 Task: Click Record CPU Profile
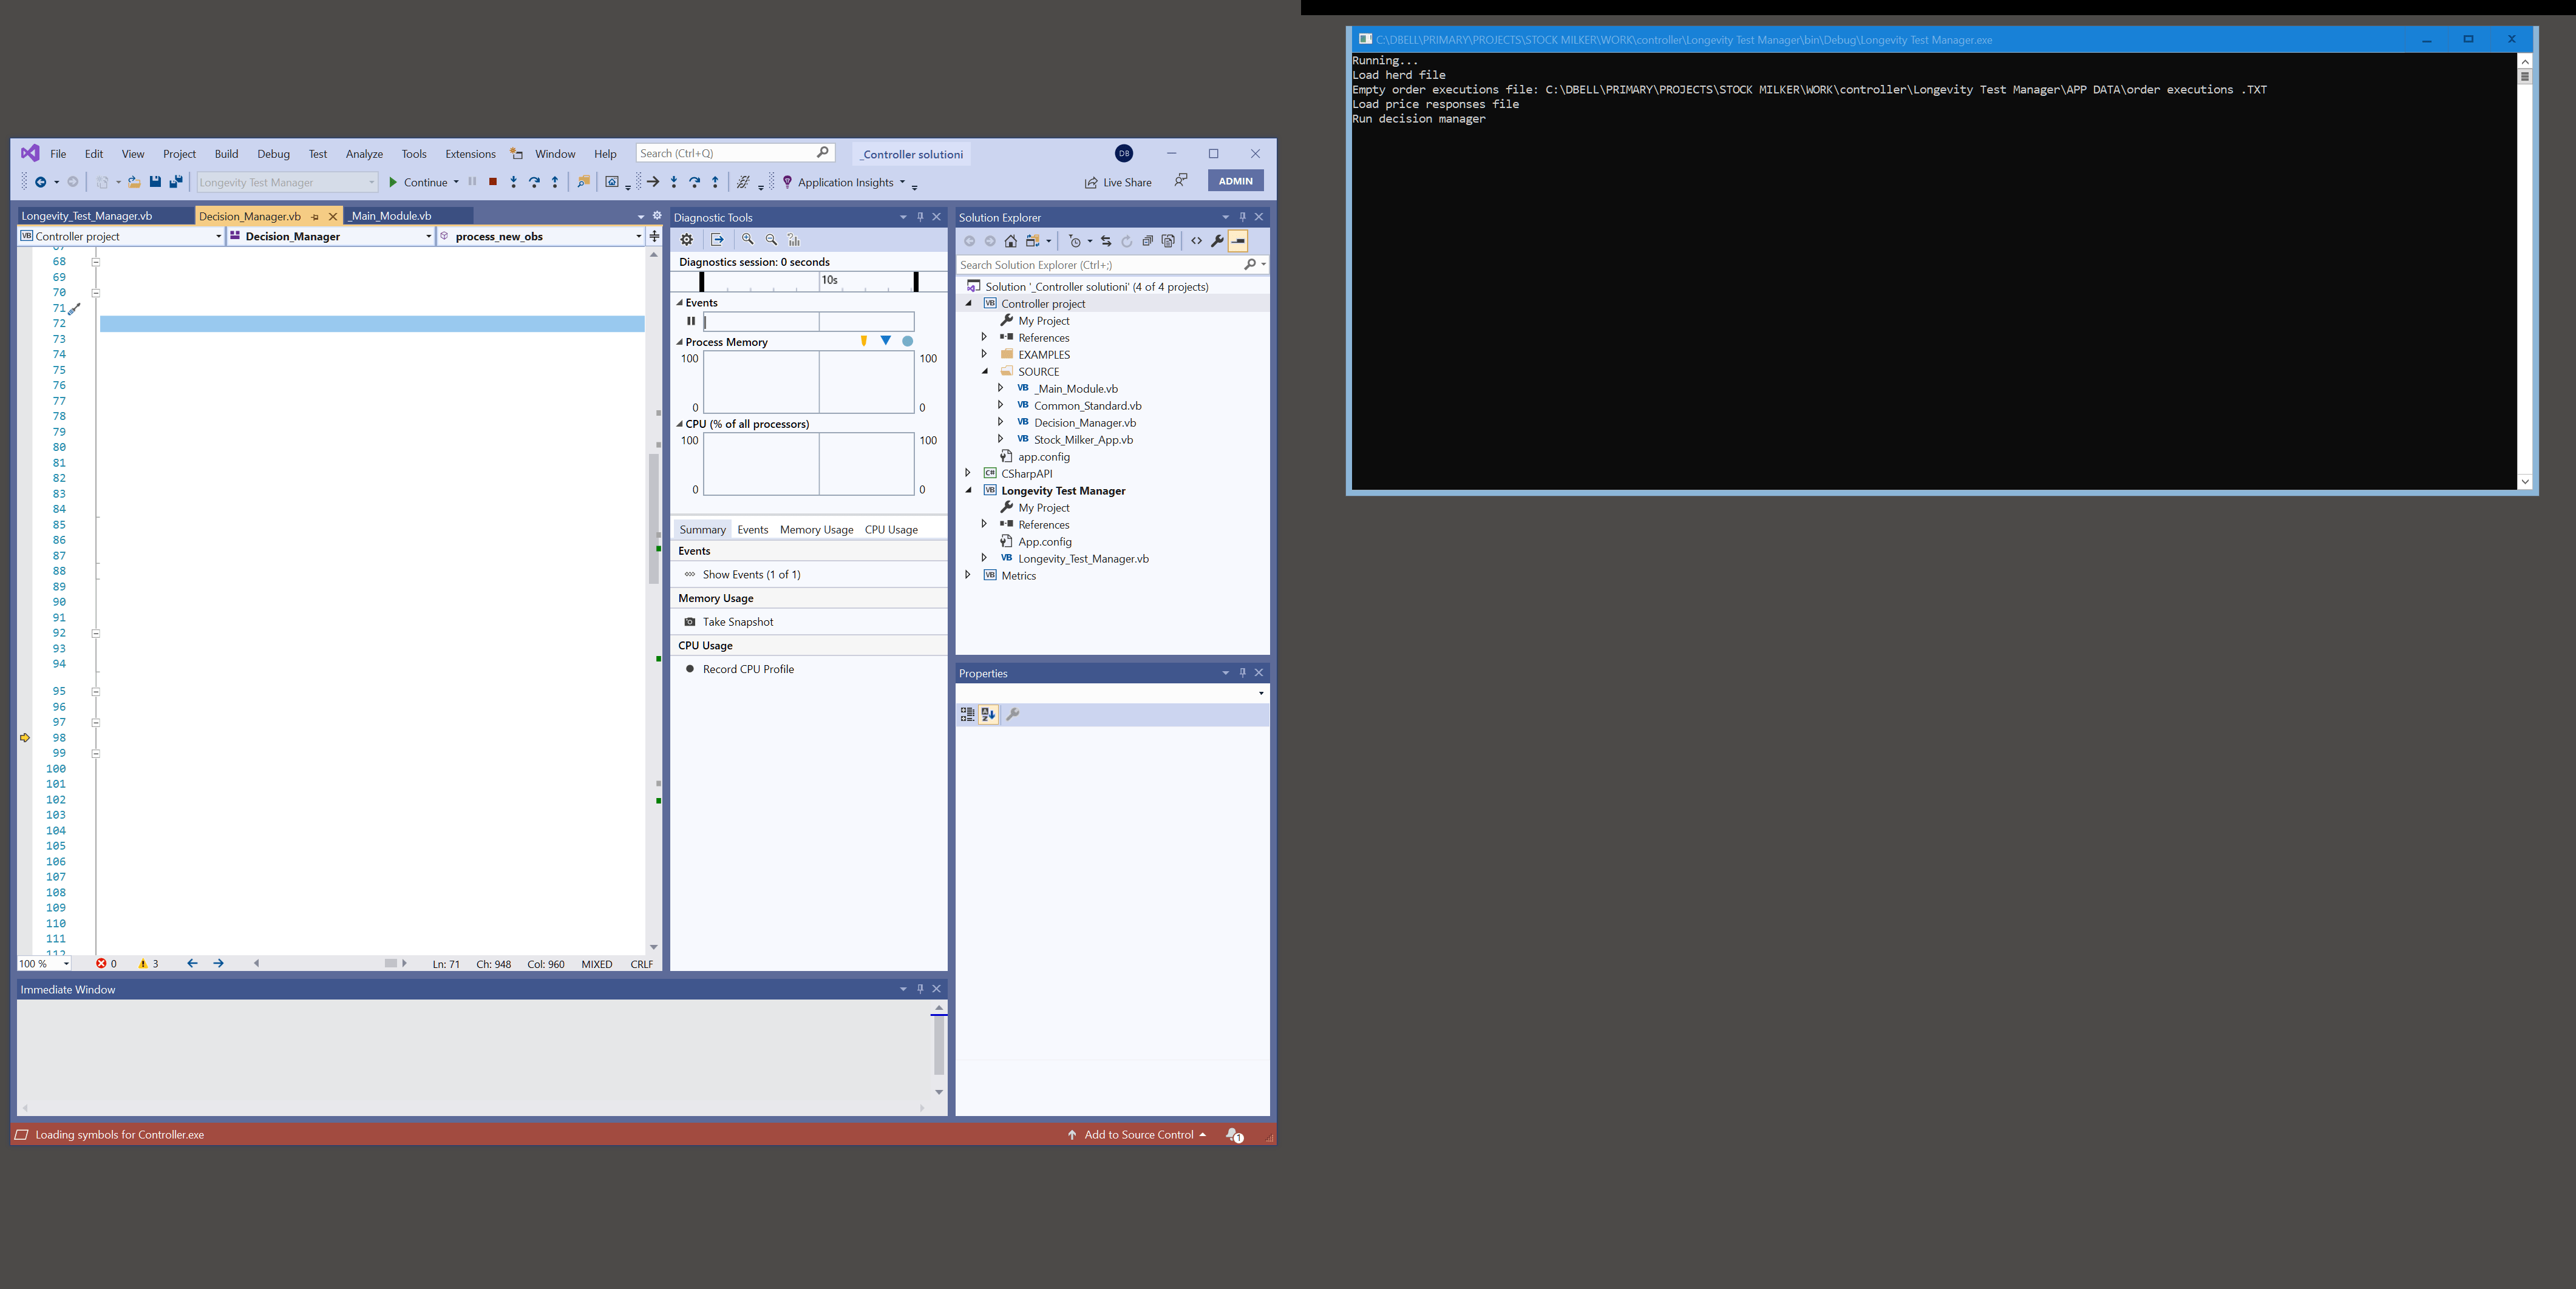(x=747, y=669)
